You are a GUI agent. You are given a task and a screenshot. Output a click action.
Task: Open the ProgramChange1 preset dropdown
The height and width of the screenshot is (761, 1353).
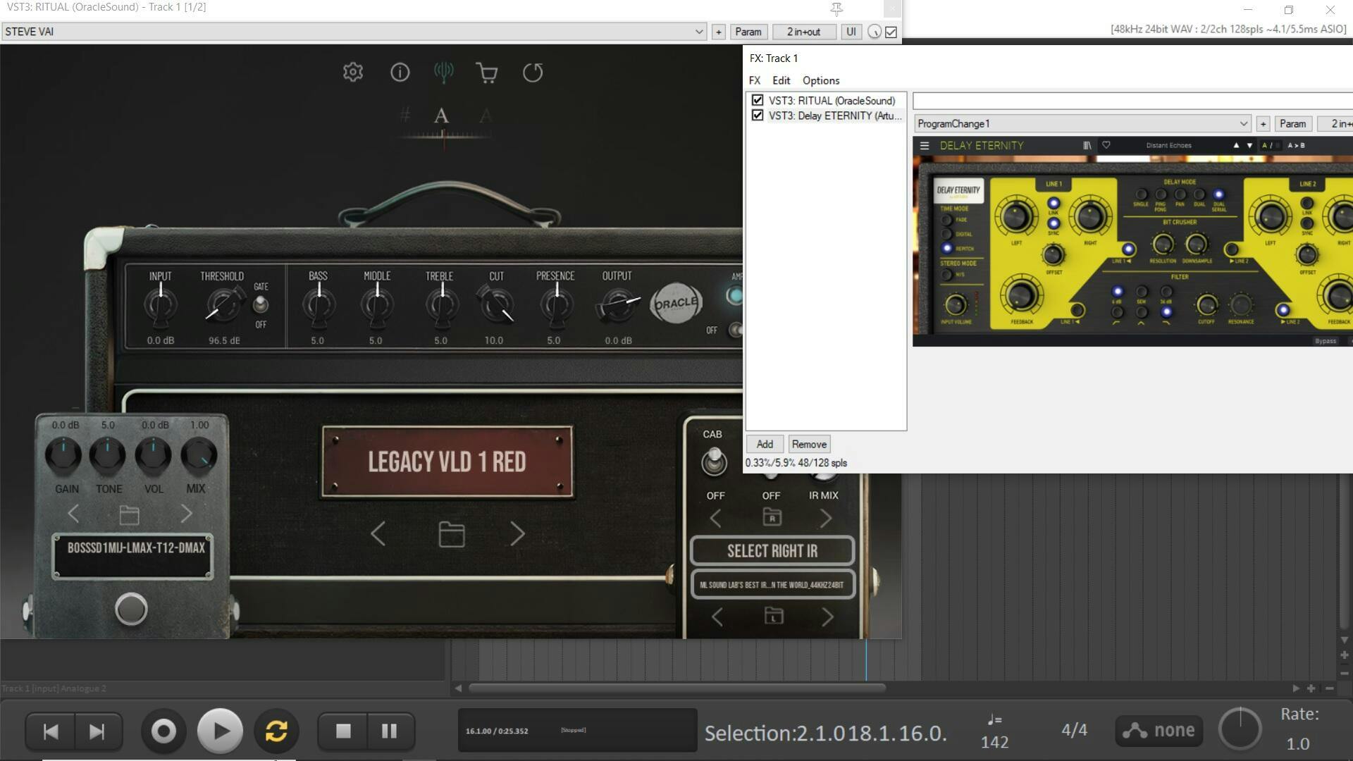[1082, 123]
